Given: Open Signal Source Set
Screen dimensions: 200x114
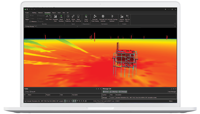Looking at the screenshot, I should (78, 18).
